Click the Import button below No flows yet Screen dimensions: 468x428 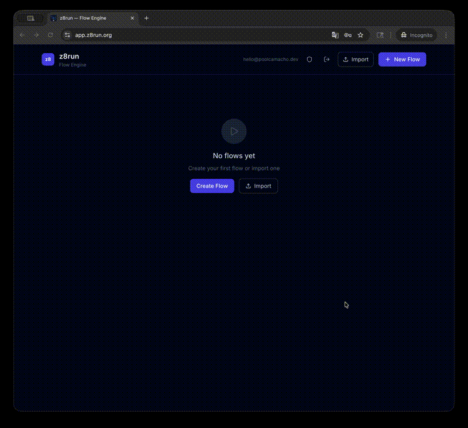pyautogui.click(x=258, y=186)
